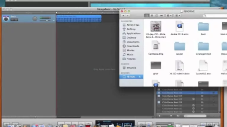This screenshot has width=227, height=127.
Task: Click loop type icon for Club Dance Beat 009
Action: tap(159, 102)
